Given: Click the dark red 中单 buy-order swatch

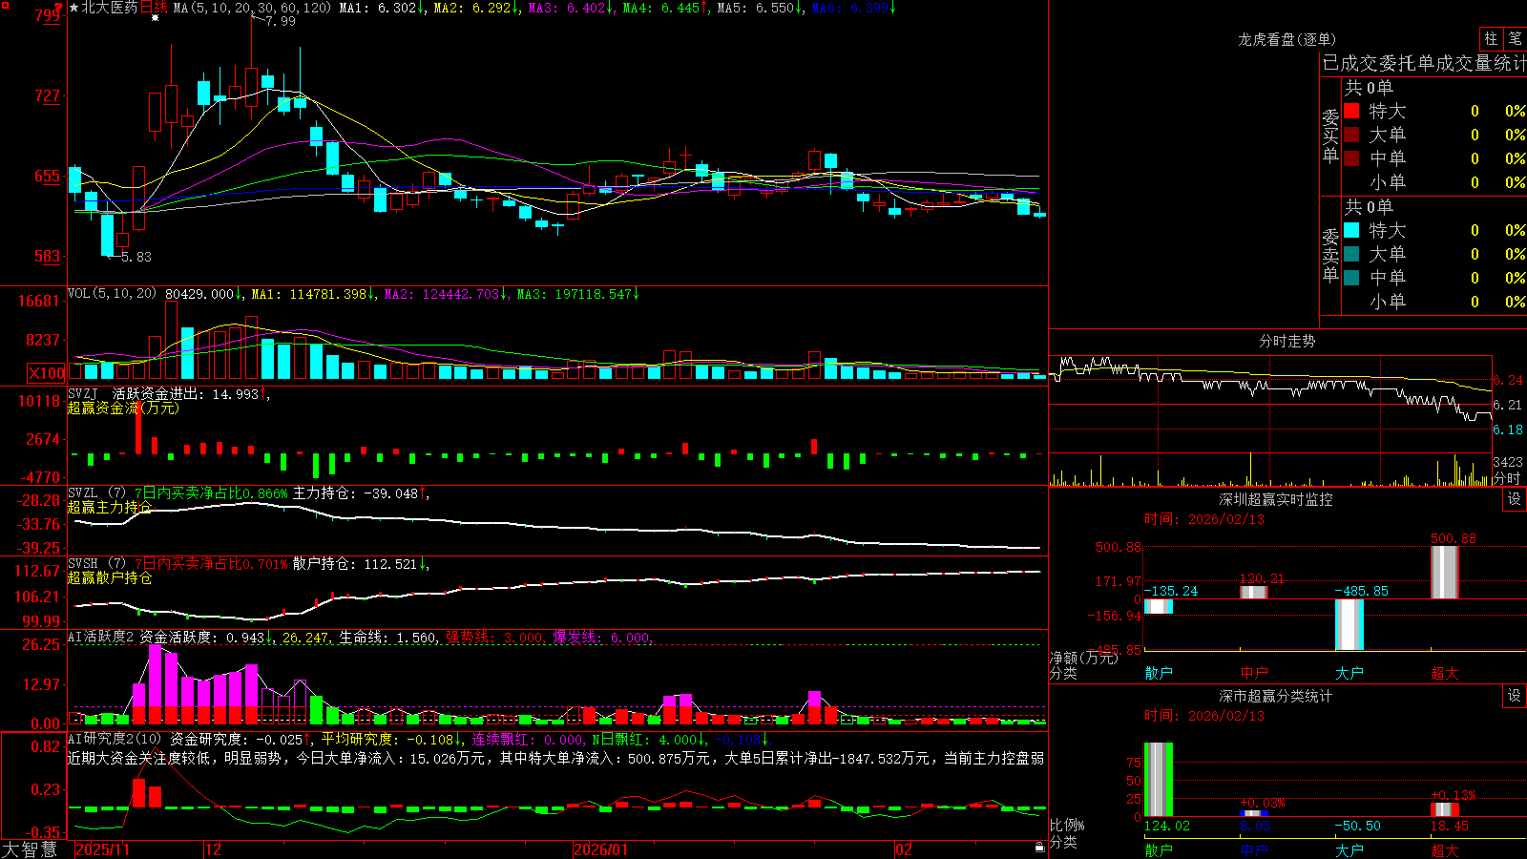Looking at the screenshot, I should point(1351,158).
